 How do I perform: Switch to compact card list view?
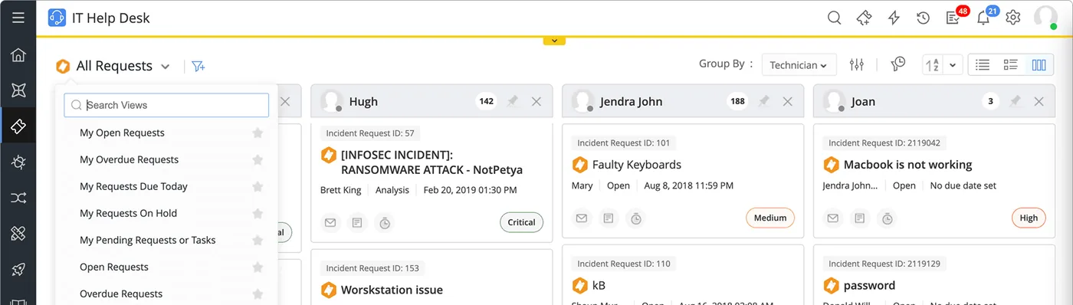(x=1011, y=65)
